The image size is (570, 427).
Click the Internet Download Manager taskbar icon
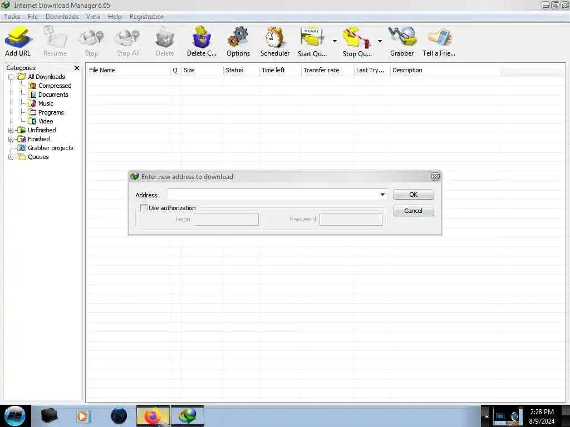(x=188, y=416)
